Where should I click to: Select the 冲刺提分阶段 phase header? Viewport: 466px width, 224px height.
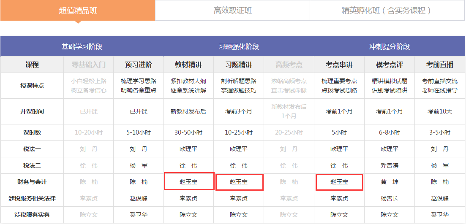click(389, 46)
